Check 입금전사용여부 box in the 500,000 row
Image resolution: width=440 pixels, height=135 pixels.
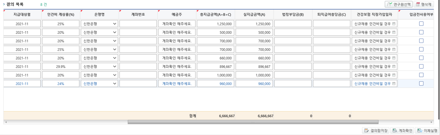coord(421,32)
